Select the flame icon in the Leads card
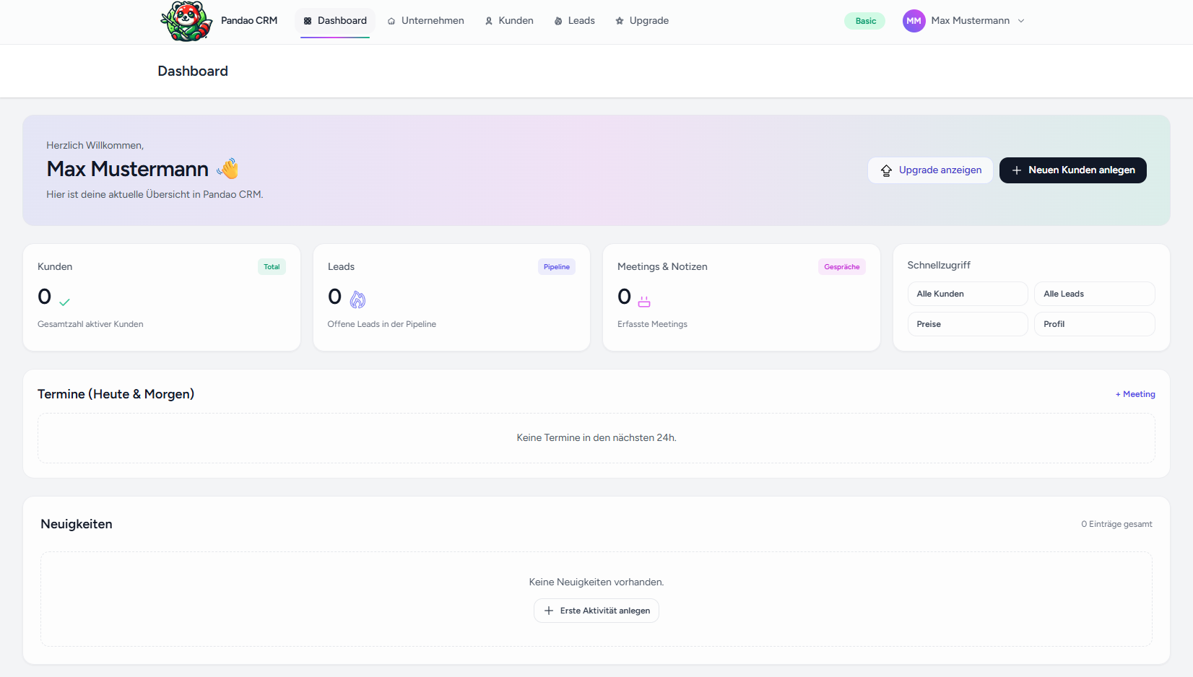Image resolution: width=1193 pixels, height=677 pixels. point(357,300)
